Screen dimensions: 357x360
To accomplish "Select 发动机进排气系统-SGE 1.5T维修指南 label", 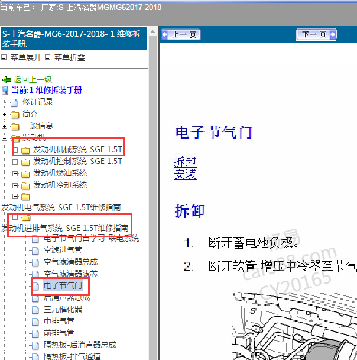I will [65, 228].
